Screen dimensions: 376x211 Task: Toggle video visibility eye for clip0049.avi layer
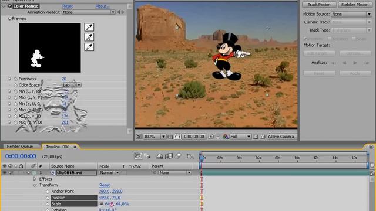tap(4, 172)
